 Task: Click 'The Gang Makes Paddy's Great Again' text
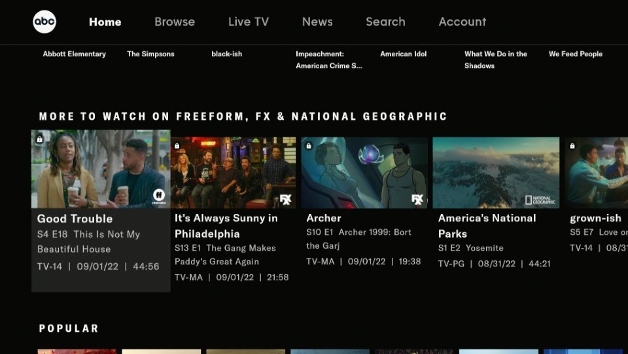tap(225, 255)
